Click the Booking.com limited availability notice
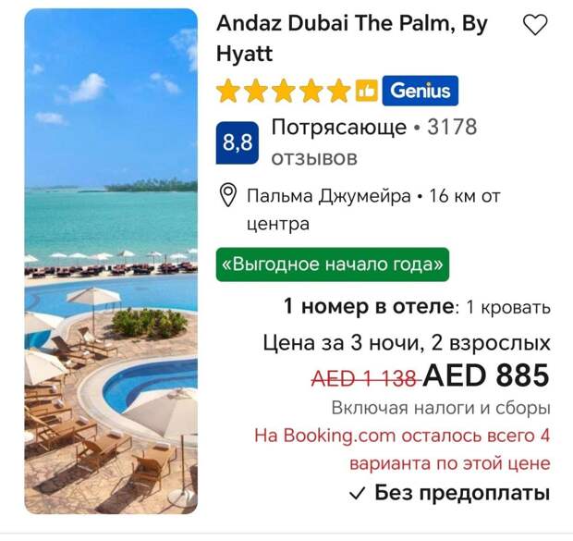This screenshot has width=573, height=541. pos(402,449)
